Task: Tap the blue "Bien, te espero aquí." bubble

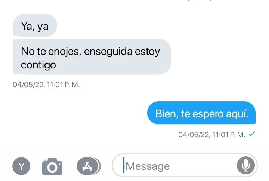Action: (x=201, y=113)
